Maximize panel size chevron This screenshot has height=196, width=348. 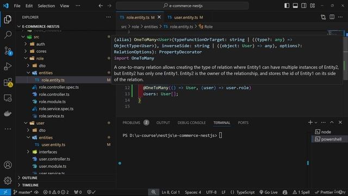[x=332, y=122]
